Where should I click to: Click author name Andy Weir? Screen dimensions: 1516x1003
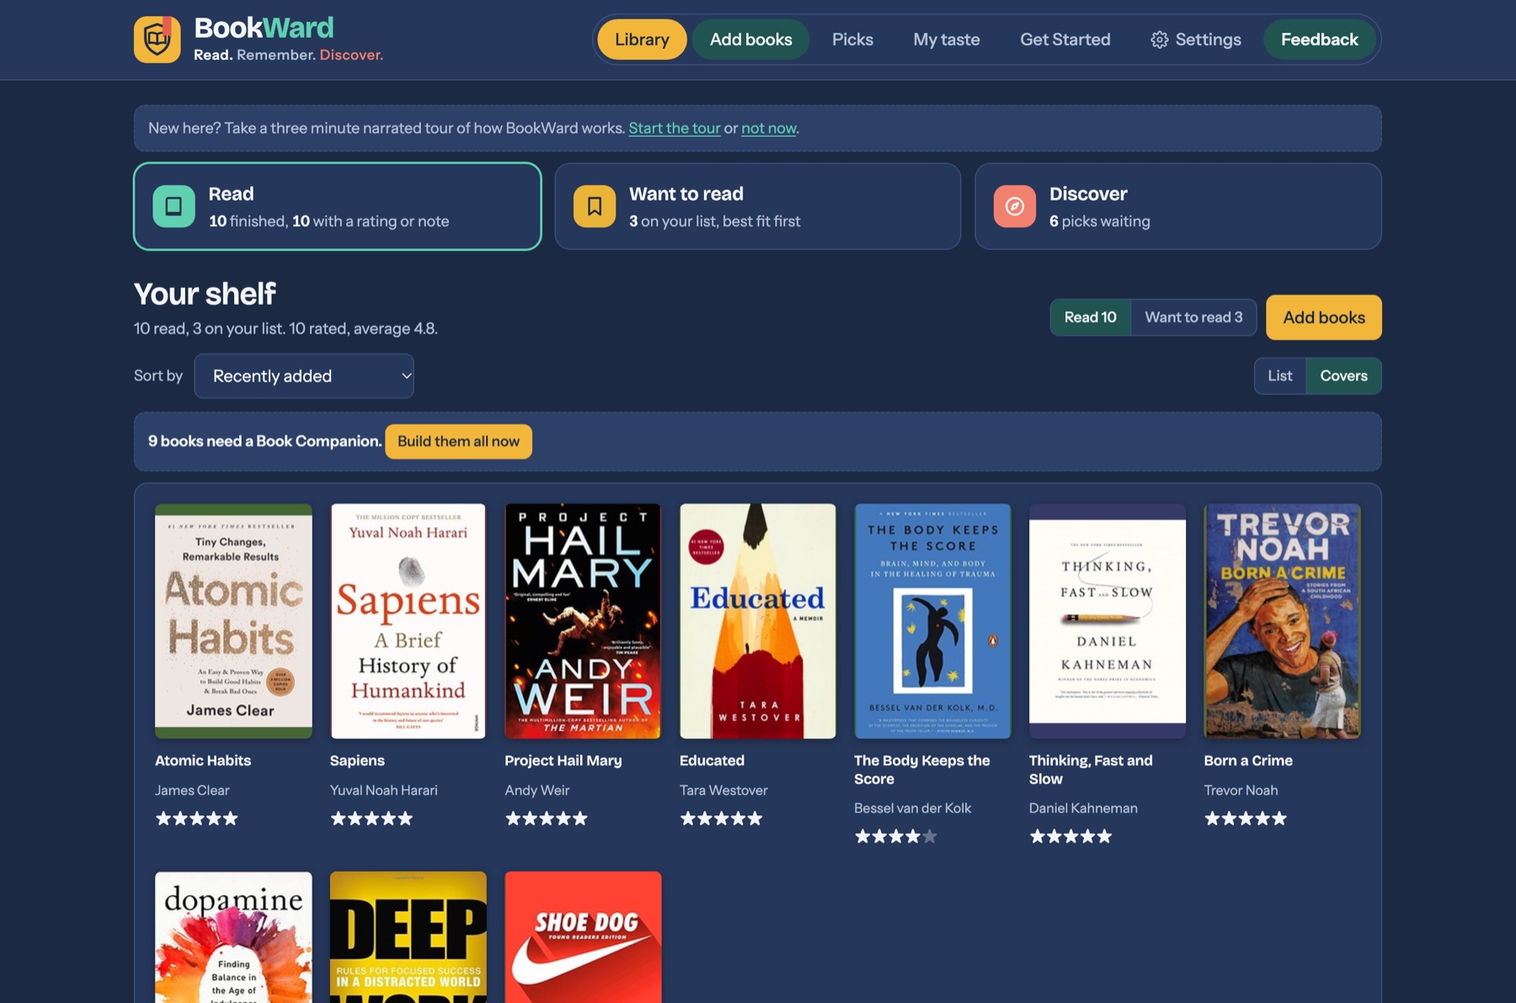(x=536, y=790)
